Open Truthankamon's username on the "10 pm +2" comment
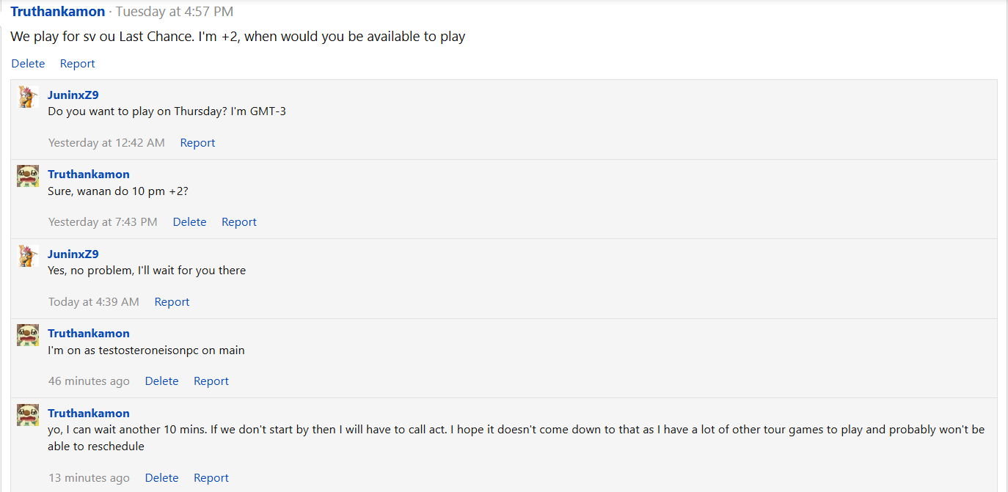Screen dimensions: 1008x492 point(88,175)
